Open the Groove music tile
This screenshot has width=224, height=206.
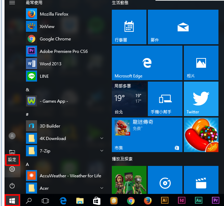[x=165, y=180]
